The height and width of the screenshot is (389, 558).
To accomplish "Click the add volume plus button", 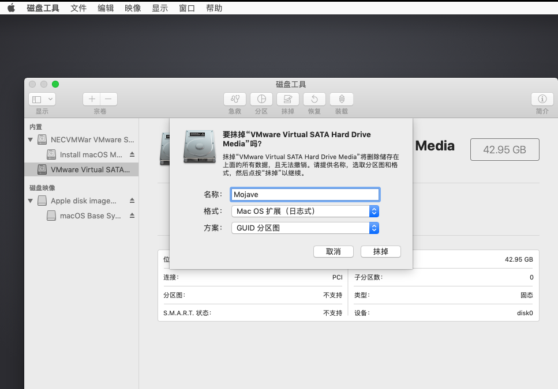I will (x=91, y=99).
